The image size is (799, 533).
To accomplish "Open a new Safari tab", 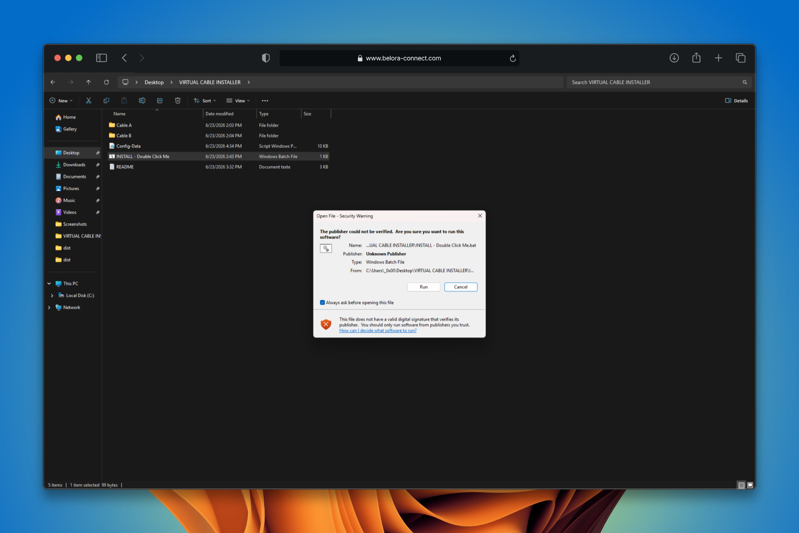I will [x=718, y=58].
